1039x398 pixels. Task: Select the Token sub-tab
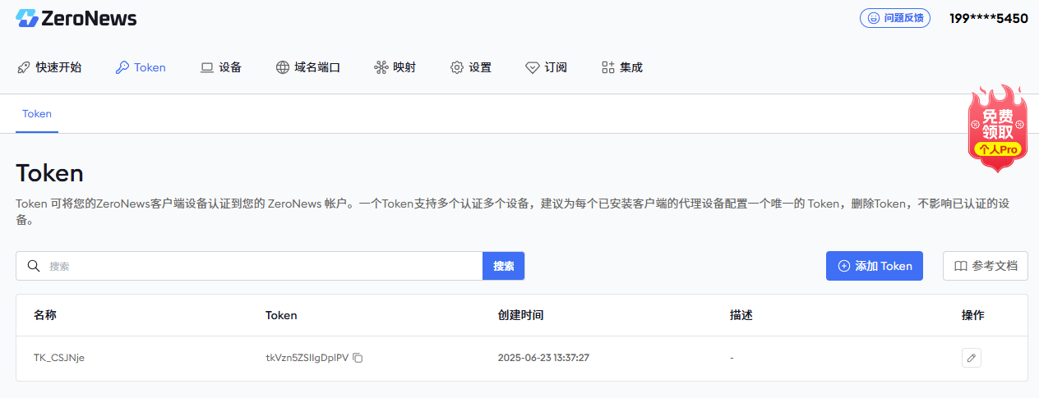tap(37, 114)
